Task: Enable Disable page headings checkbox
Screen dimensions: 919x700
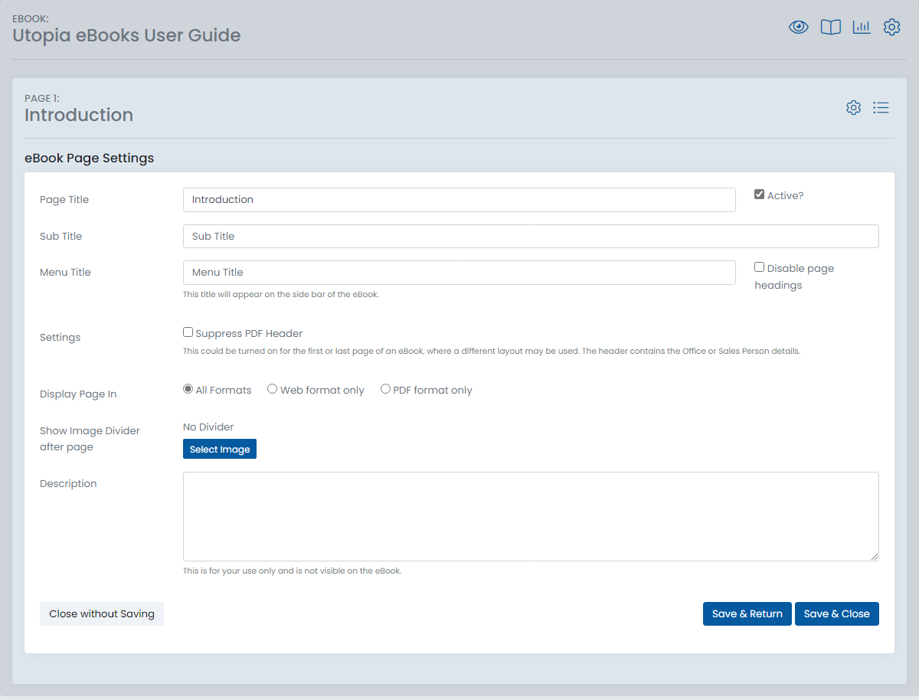Action: pyautogui.click(x=759, y=267)
